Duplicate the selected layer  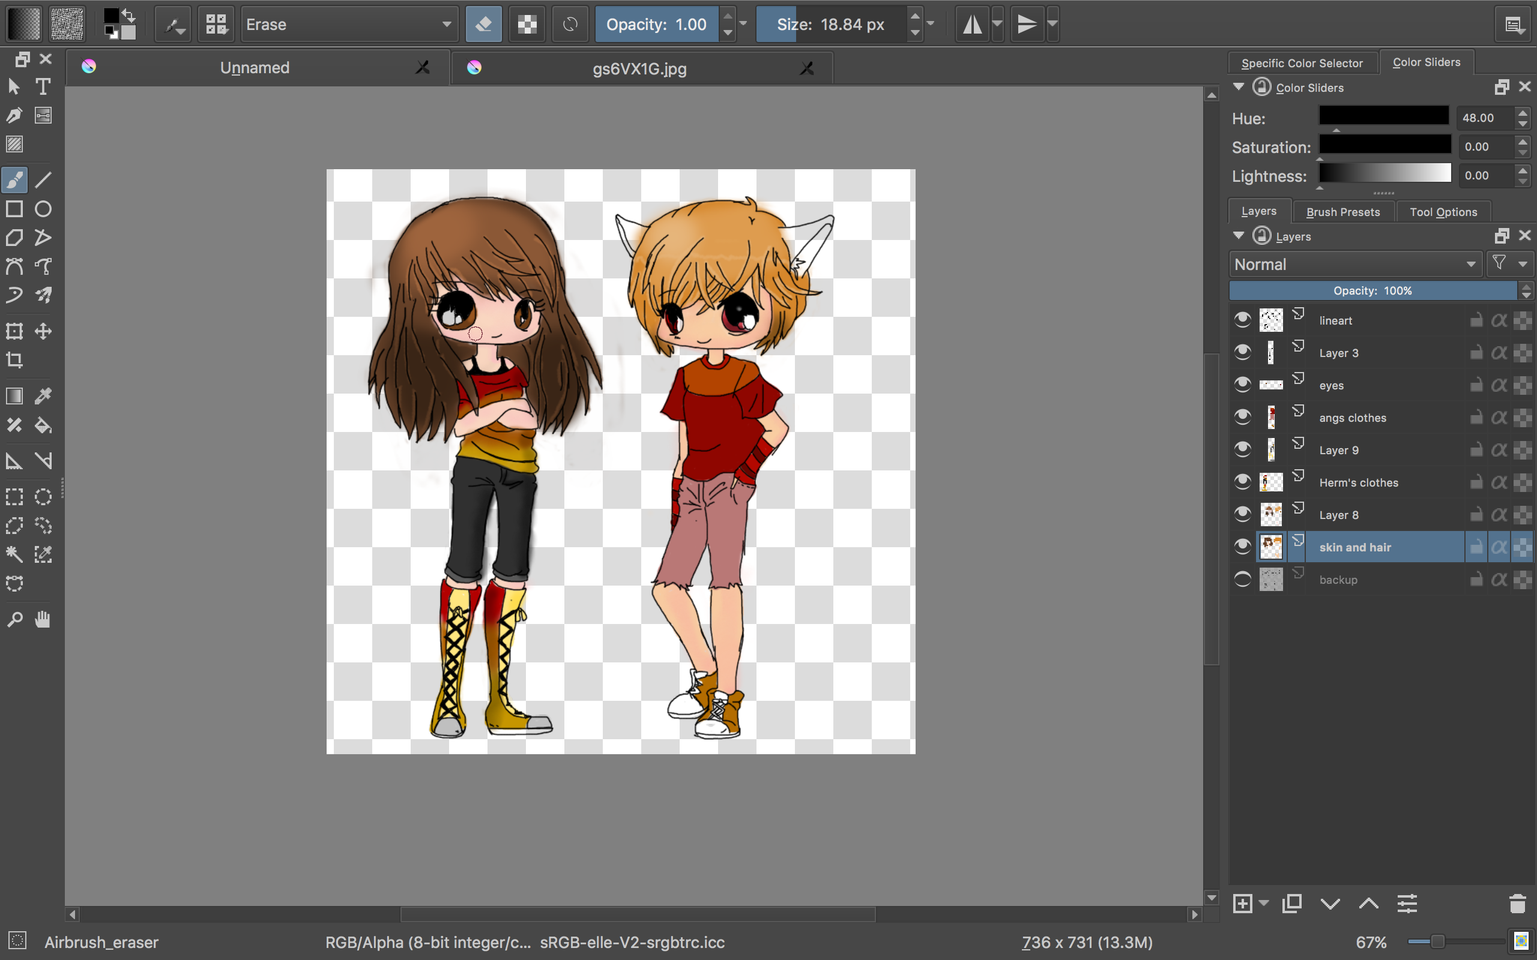[1291, 903]
